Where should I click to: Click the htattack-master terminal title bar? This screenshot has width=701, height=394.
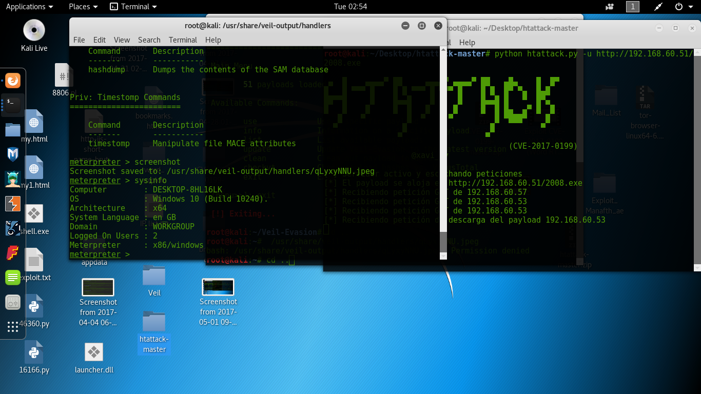pyautogui.click(x=513, y=28)
